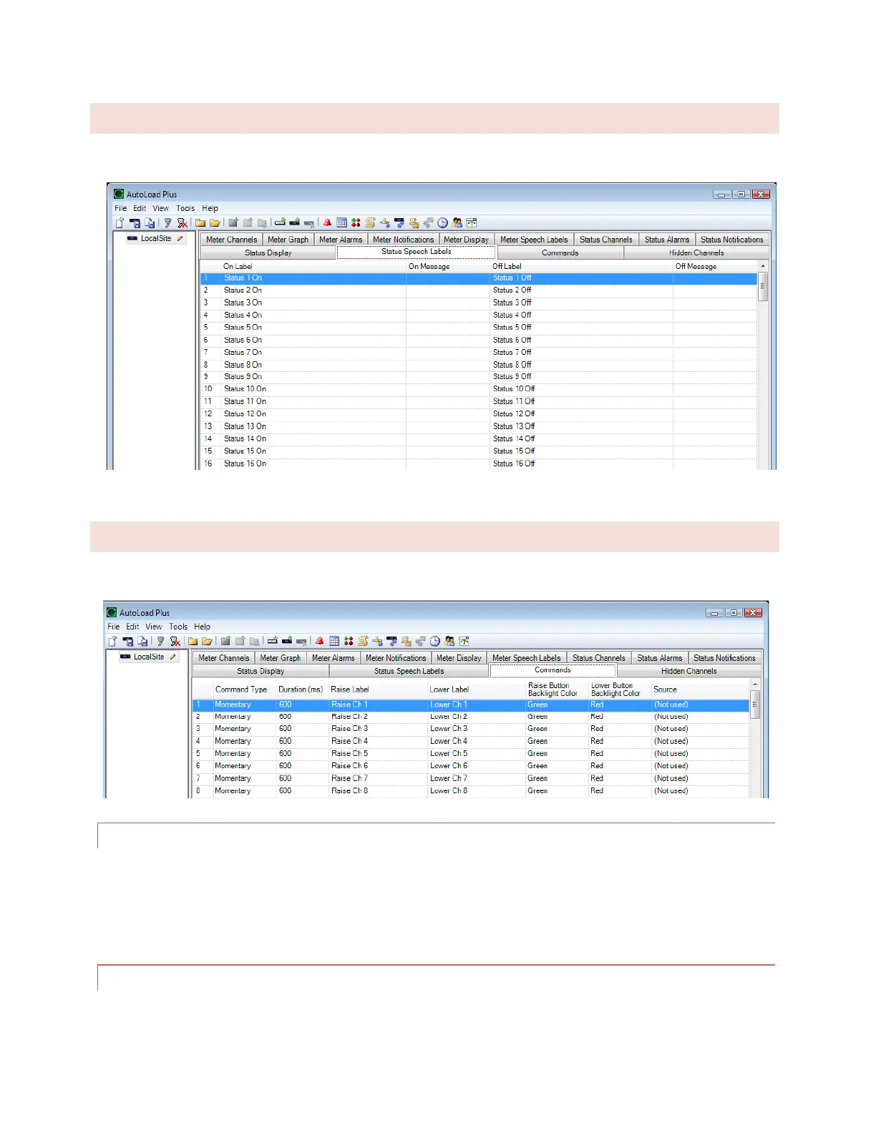Open Status Alarms tab in the lower window
The image size is (876, 1133).
659,658
